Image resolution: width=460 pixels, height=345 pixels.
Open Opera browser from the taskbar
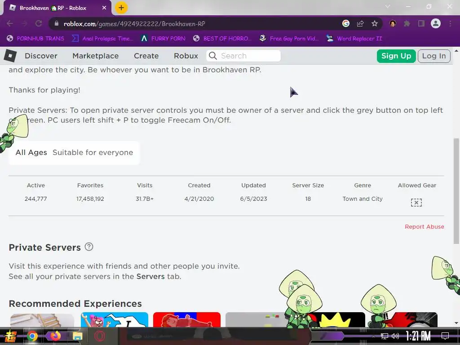coord(100,336)
